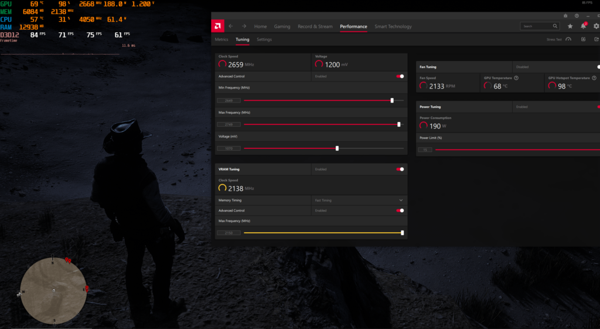Click the import tuning profile icon

coord(583,39)
